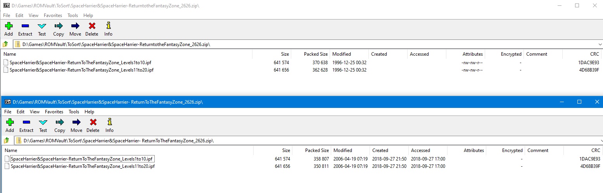Maximize the bottom 7-Zip window
603x193 pixels.
[579, 102]
